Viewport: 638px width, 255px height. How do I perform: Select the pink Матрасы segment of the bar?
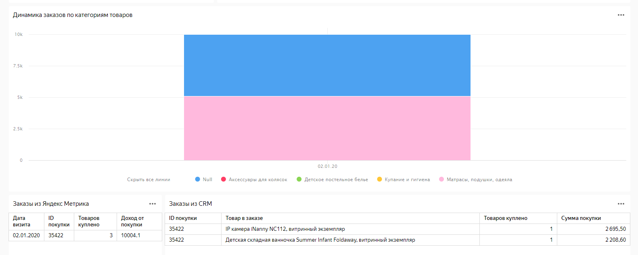(x=327, y=128)
